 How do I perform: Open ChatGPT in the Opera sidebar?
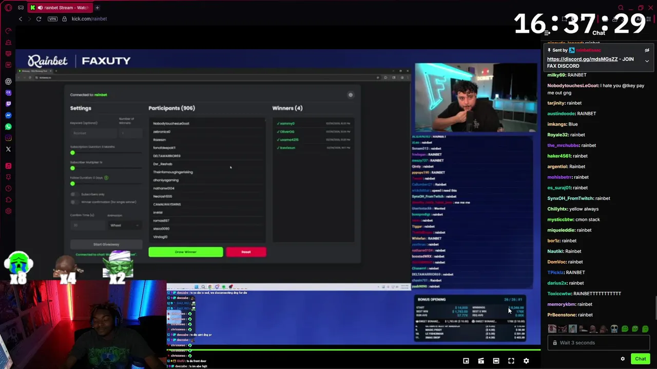point(8,81)
